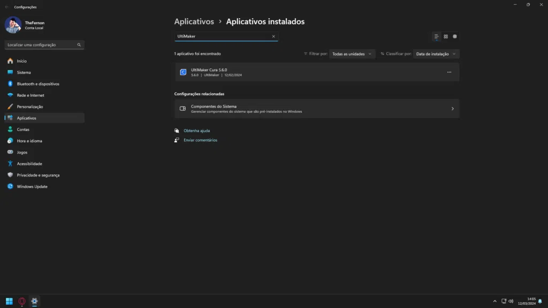Open more options for UltiMaker Cura

(x=449, y=72)
